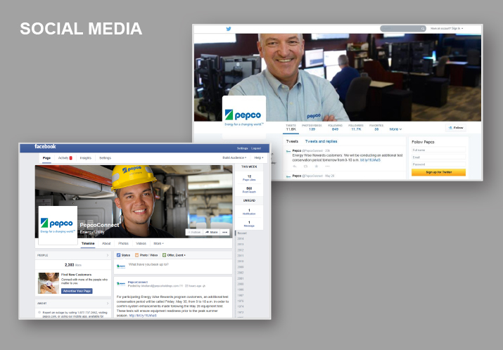Open the Photos/Videos count 139
This screenshot has width=503, height=350.
click(x=312, y=128)
